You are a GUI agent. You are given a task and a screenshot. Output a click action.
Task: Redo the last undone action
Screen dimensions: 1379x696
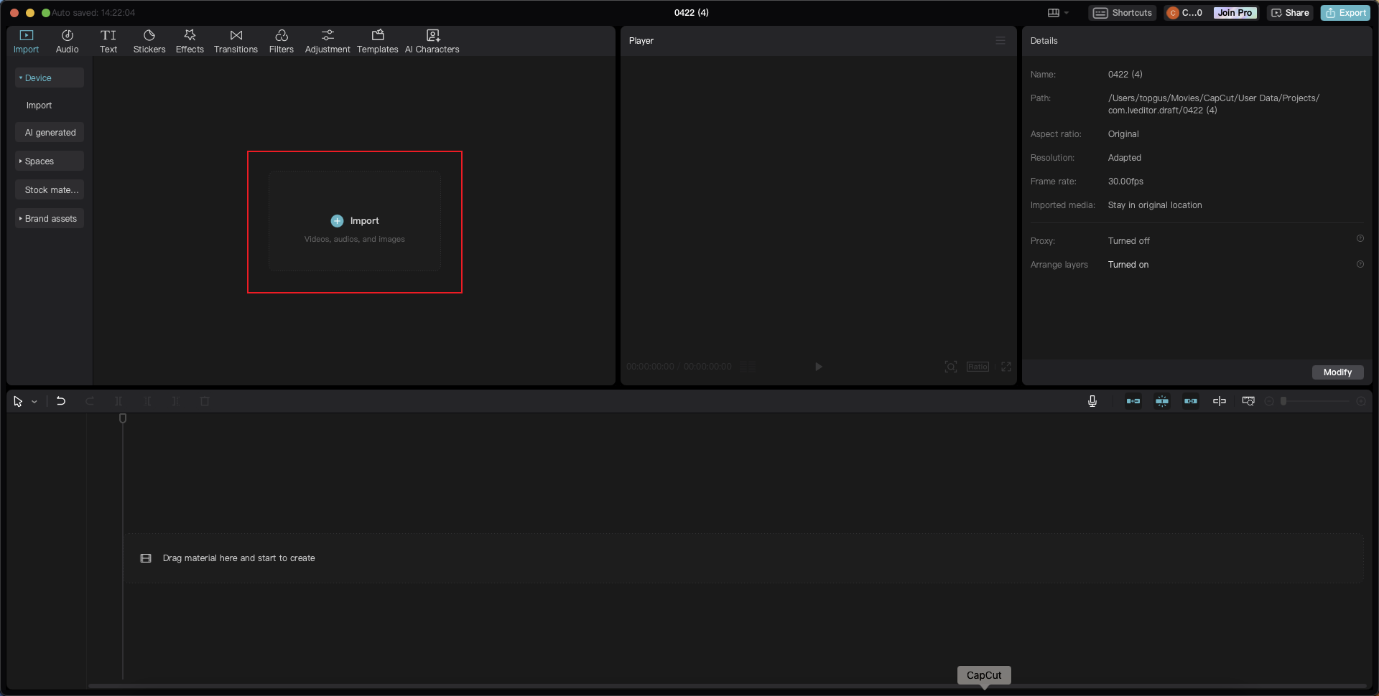90,401
